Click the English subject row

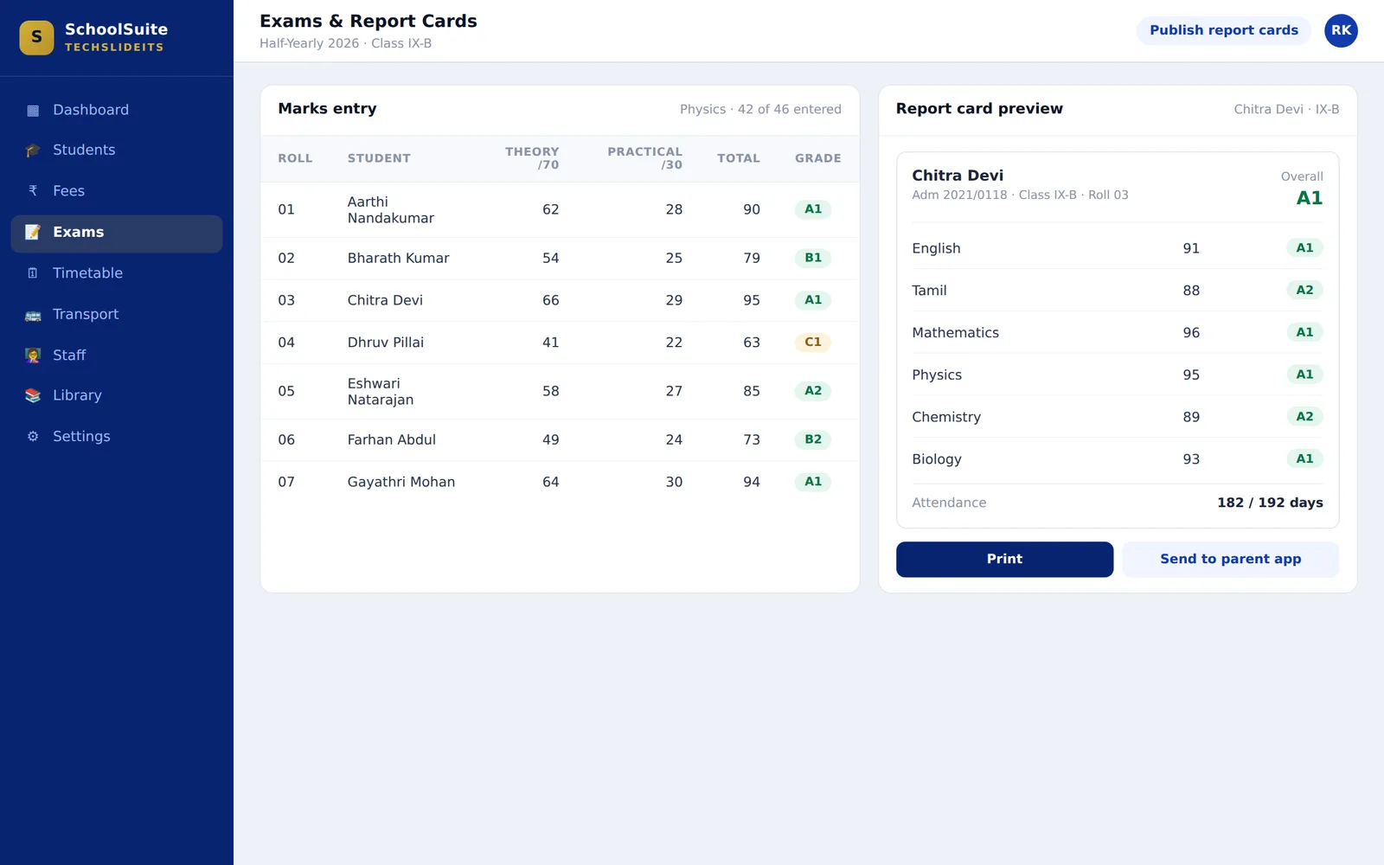[x=1118, y=248]
